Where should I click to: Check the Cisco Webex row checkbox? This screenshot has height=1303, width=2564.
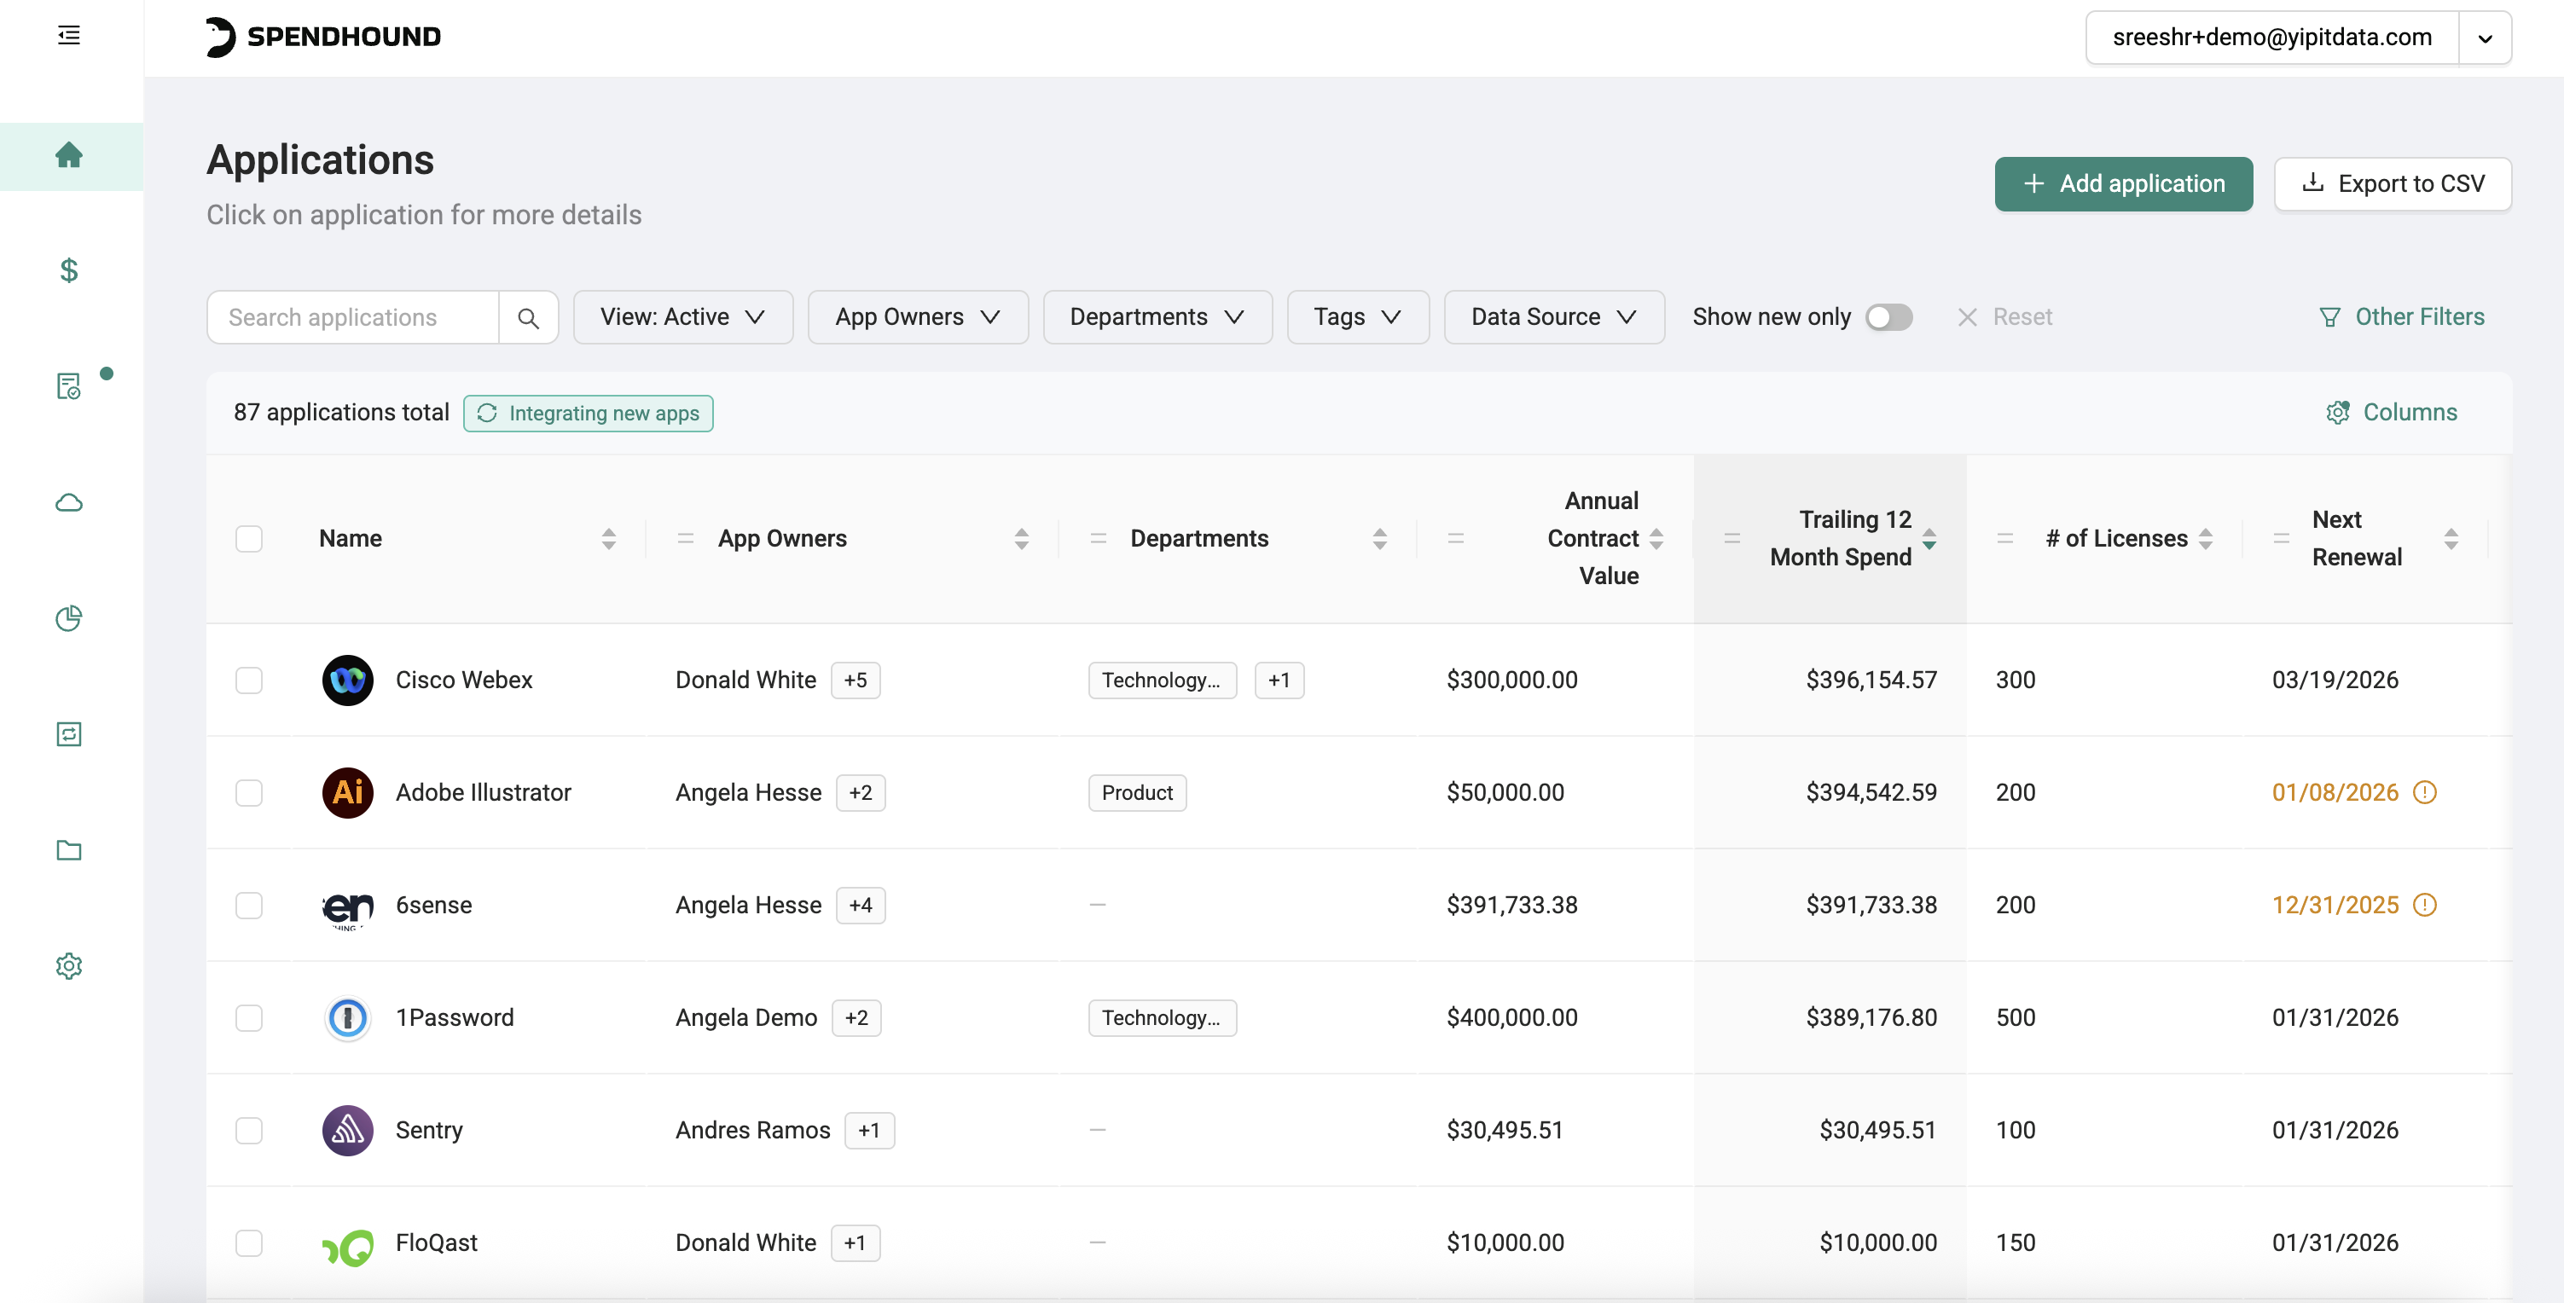[249, 680]
